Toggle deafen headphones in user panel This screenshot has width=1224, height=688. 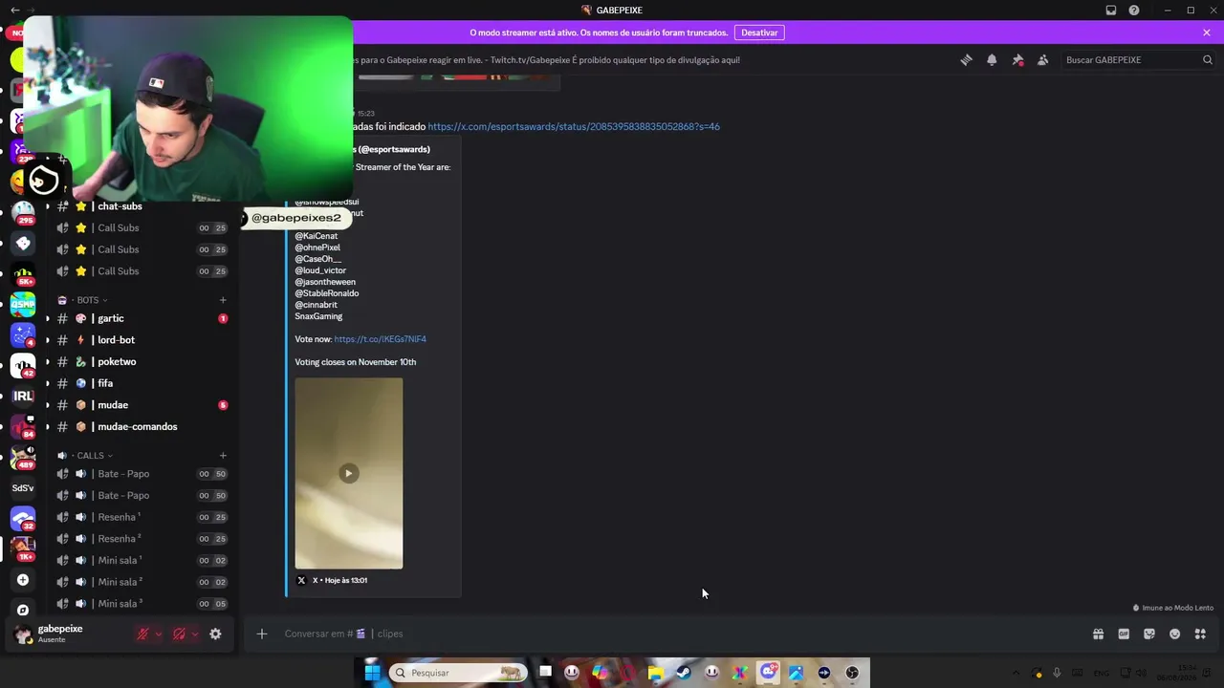179,634
